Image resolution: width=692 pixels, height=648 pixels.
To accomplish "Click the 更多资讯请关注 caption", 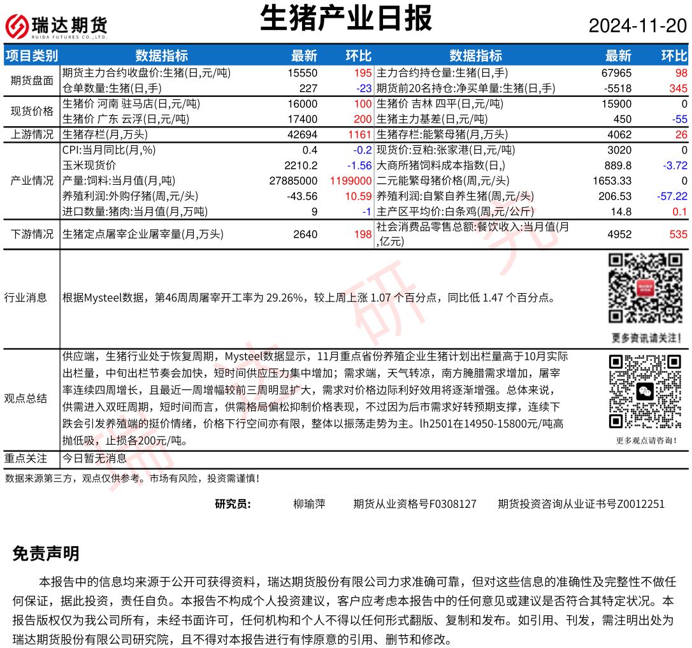I will click(645, 337).
